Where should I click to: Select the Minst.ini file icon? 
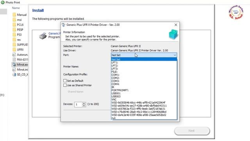14,69
